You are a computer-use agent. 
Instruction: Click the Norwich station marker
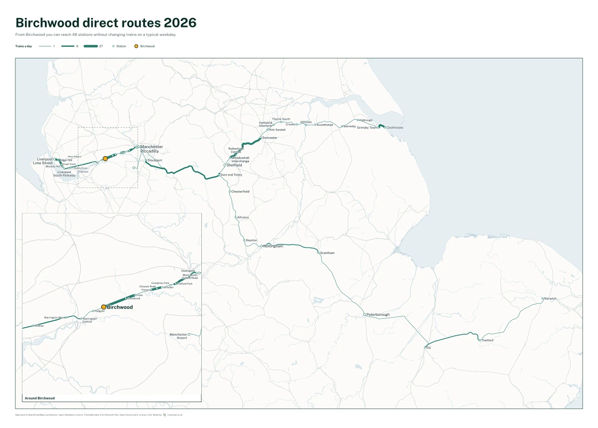(x=543, y=299)
